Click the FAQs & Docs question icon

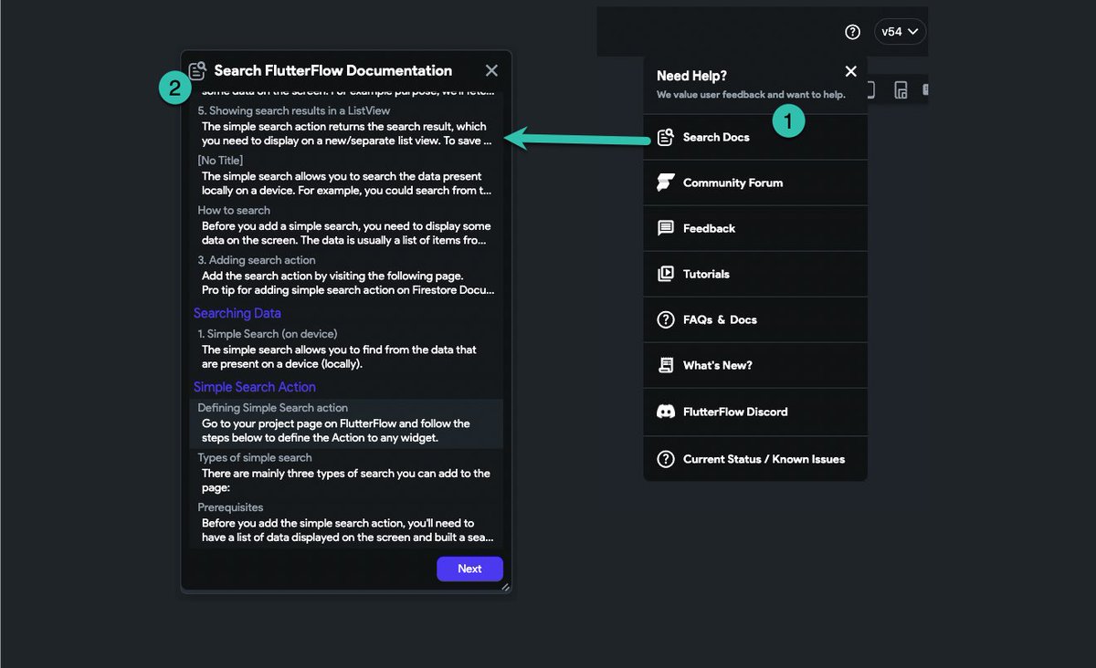[x=666, y=319]
